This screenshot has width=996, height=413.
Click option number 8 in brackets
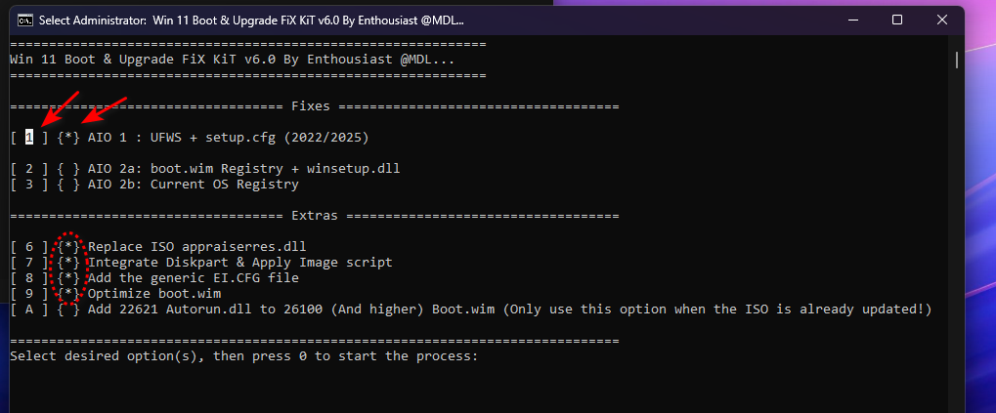pos(29,278)
